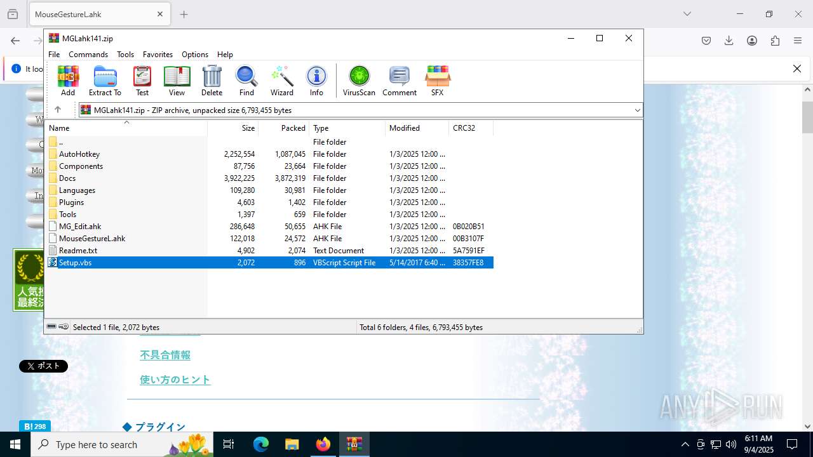This screenshot has width=813, height=457.
Task: Select the Components folder
Action: coord(269,166)
